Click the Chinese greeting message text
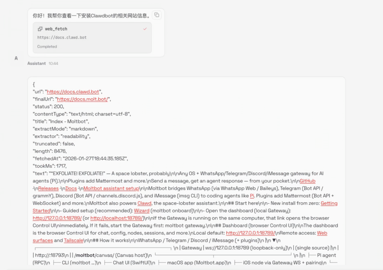383x270 pixels. [92, 16]
